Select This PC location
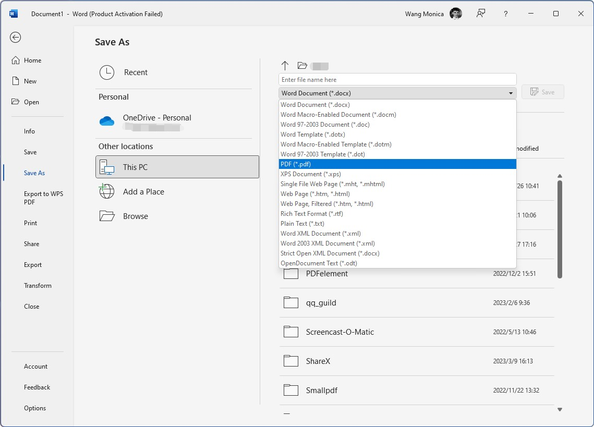Screen dimensions: 594x427 pos(177,167)
